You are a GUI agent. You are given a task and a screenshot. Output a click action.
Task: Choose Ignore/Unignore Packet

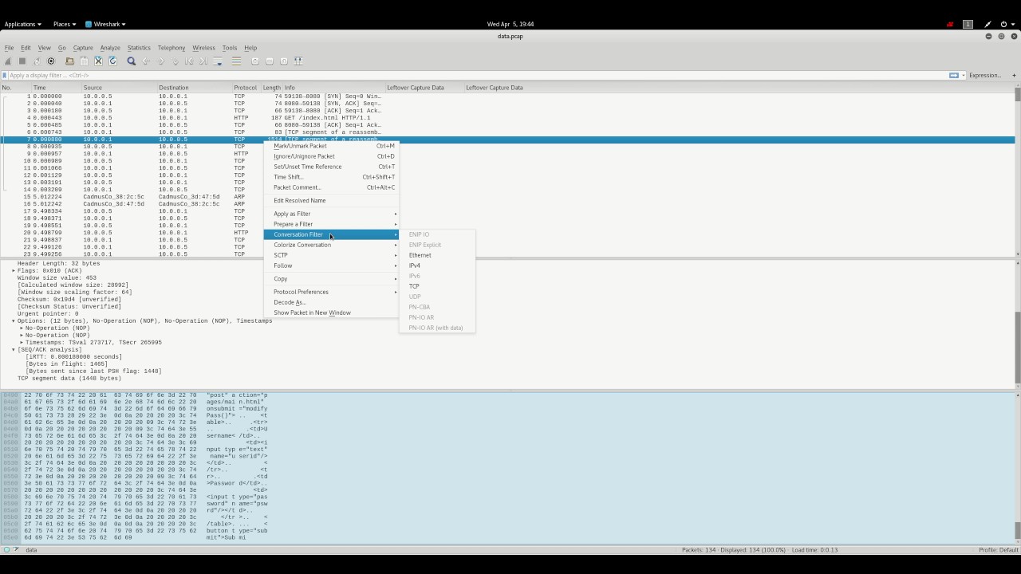(x=331, y=156)
